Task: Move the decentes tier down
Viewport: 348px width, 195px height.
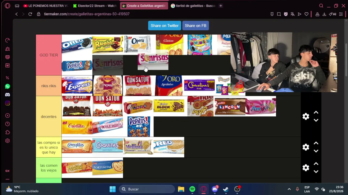Action: [x=316, y=120]
